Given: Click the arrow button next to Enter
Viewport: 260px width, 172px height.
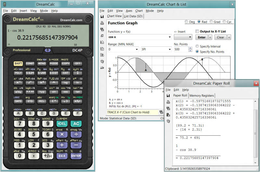Looking at the screenshot, I should coord(210,37).
